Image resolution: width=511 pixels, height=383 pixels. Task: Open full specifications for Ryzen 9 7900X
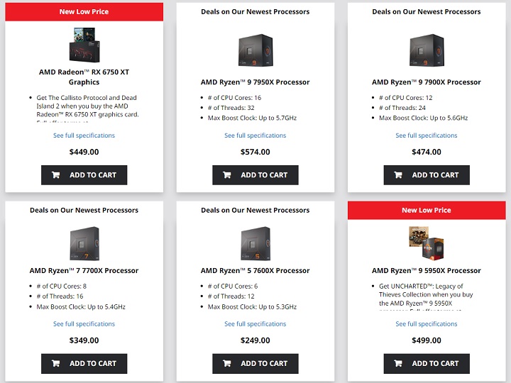pos(427,135)
